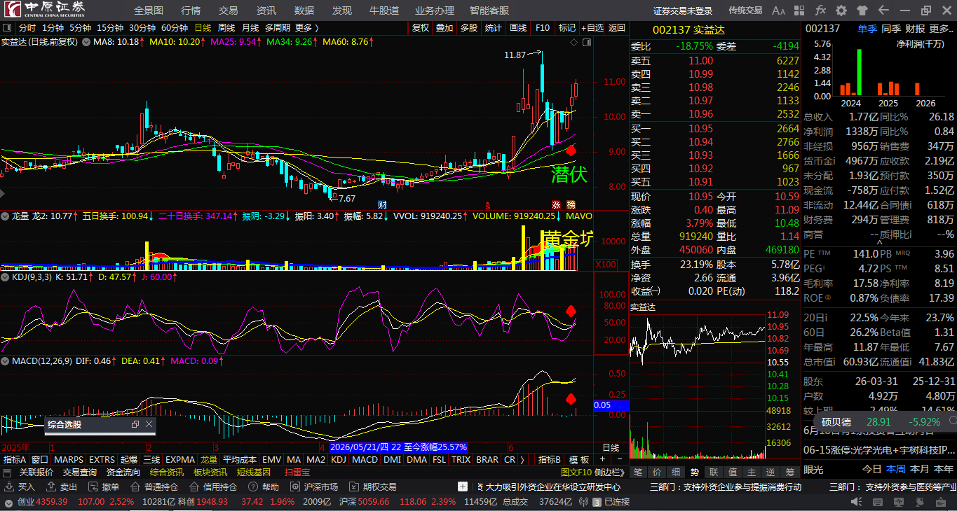Viewport: 957px width, 511px height.
Task: Go back using the left arrow icon
Action: point(883,10)
